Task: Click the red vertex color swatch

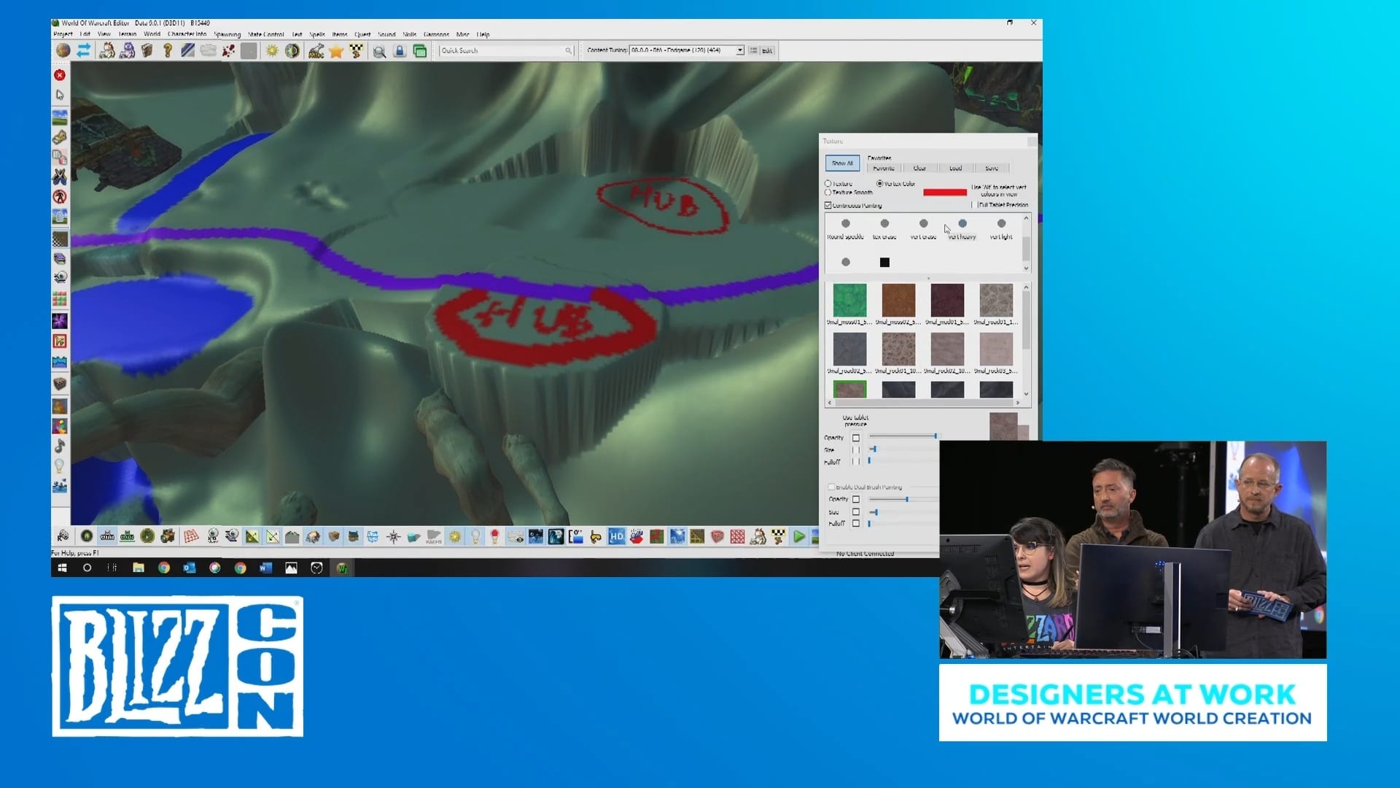Action: point(945,193)
